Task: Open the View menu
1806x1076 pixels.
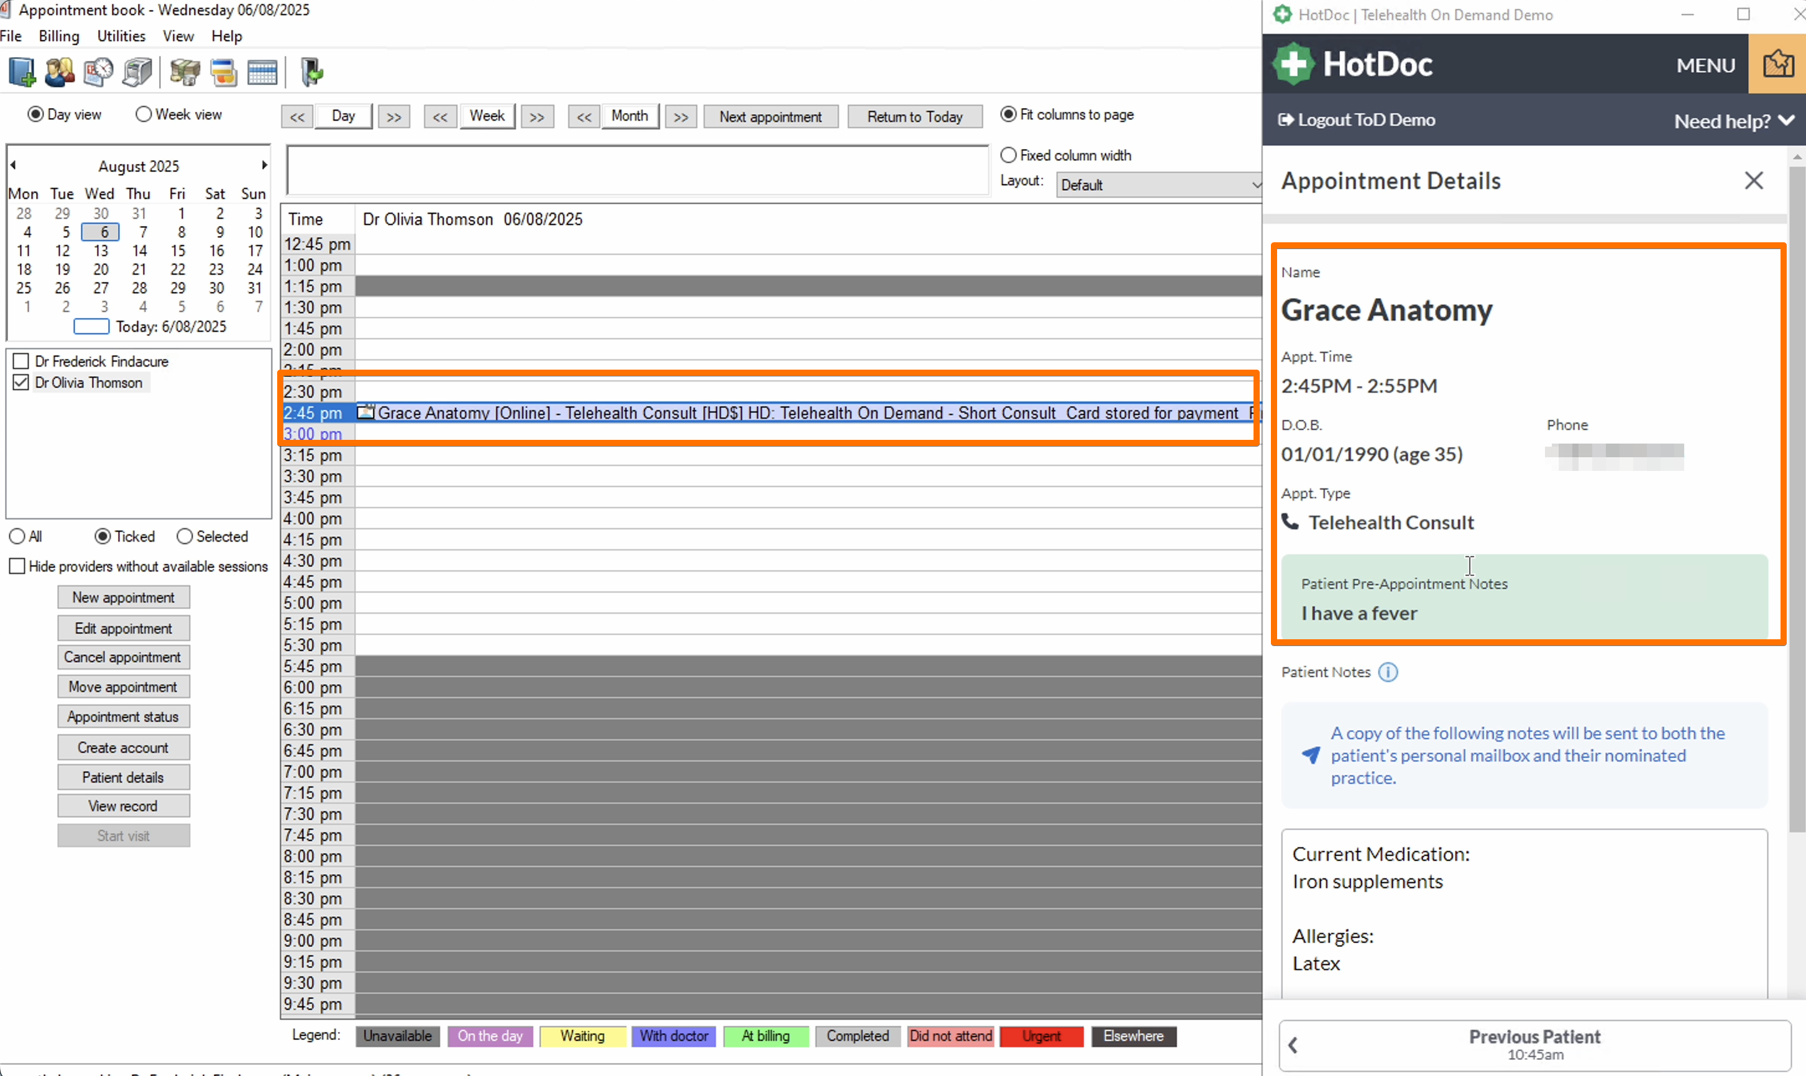Action: tap(178, 35)
